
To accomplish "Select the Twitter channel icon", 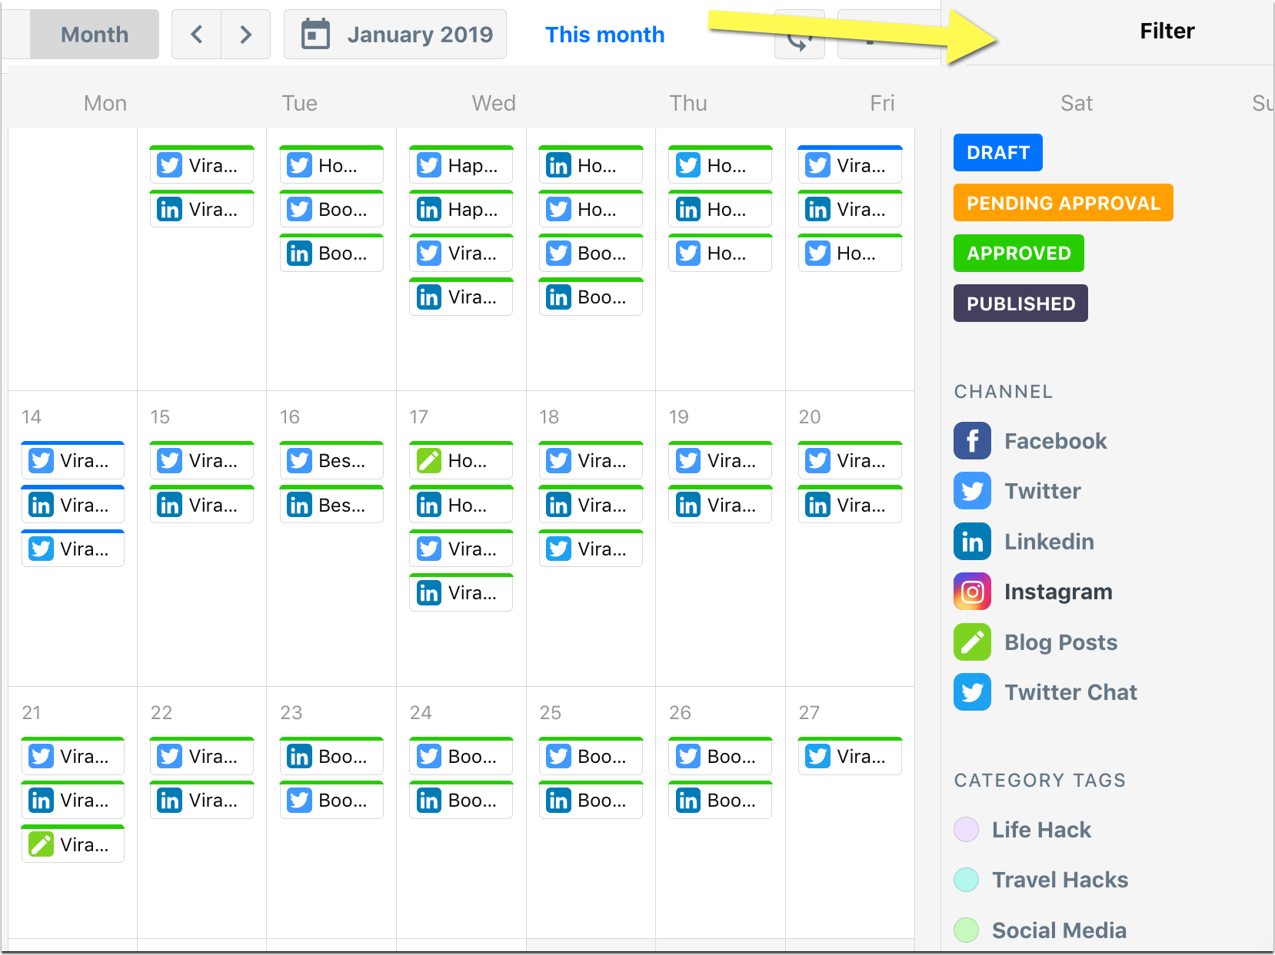I will (972, 491).
